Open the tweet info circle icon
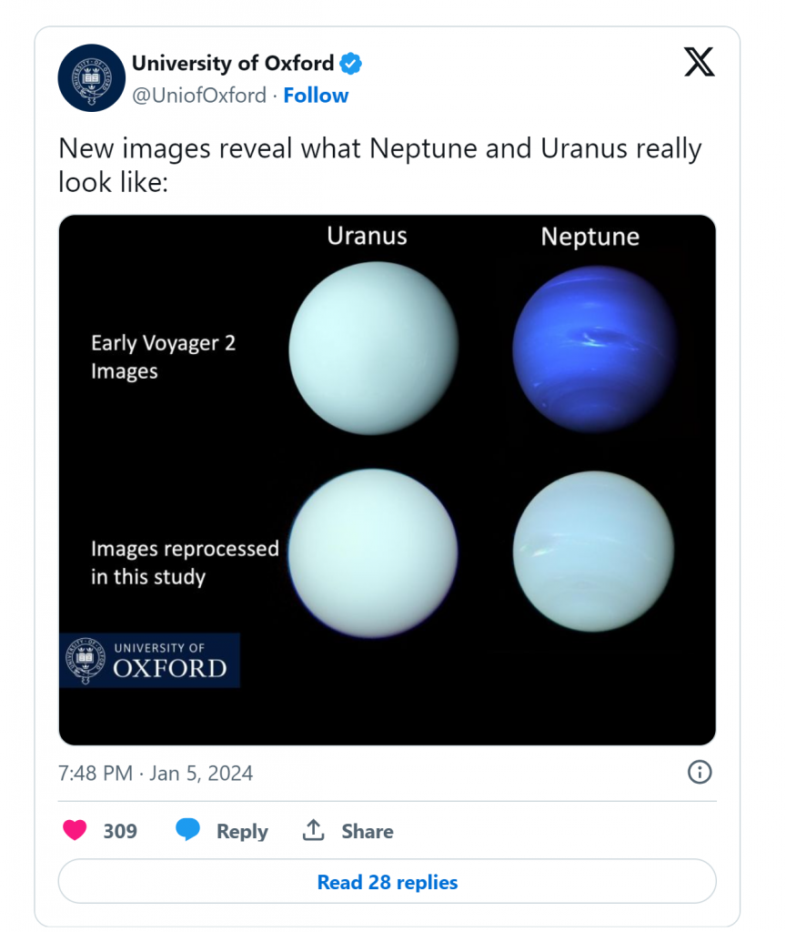 pyautogui.click(x=699, y=773)
